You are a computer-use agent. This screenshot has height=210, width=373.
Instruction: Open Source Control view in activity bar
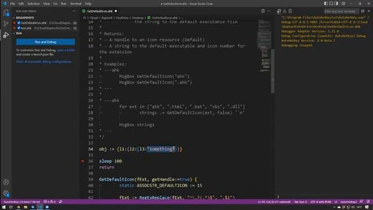tap(6, 23)
